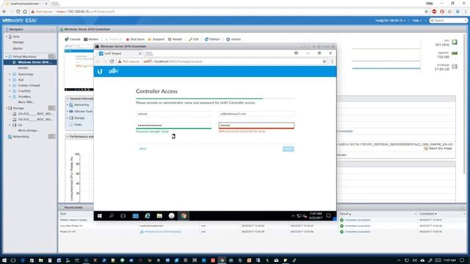This screenshot has width=470, height=264.
Task: Click the UniFi wordmark logo
Action: (x=113, y=71)
